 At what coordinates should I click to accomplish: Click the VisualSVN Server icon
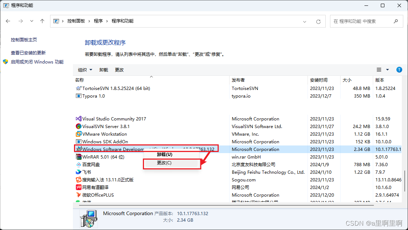tap(78, 127)
